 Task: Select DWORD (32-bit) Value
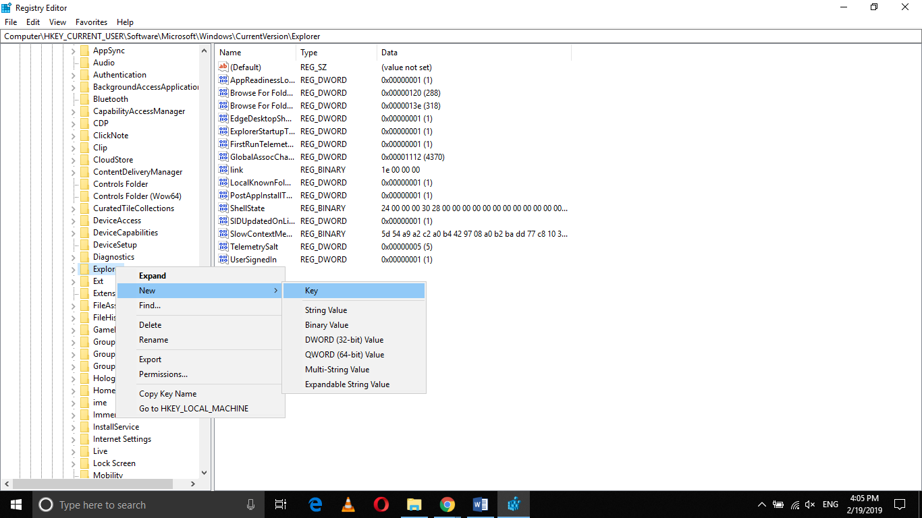pos(354,340)
